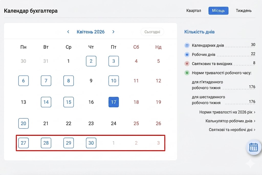The width and height of the screenshot is (262, 175).
Task: Click the working days briefcase icon
Action: tap(187, 55)
